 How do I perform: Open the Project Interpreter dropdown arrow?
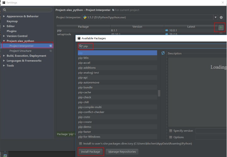coord(215,17)
